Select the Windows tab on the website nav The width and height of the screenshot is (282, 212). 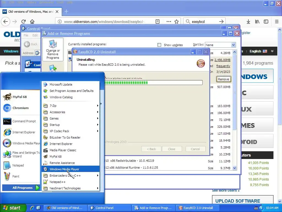[11, 51]
